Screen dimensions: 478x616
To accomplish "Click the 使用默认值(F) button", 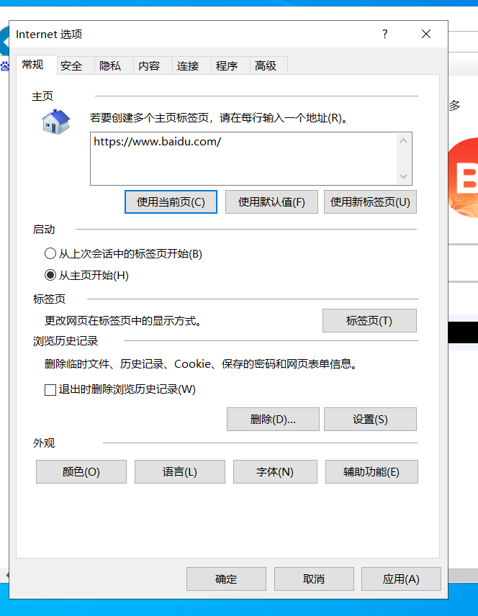I will coord(271,202).
